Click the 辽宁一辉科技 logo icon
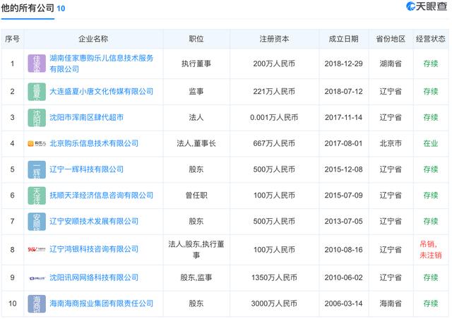Viewport: 452px width, 319px height. [36, 169]
